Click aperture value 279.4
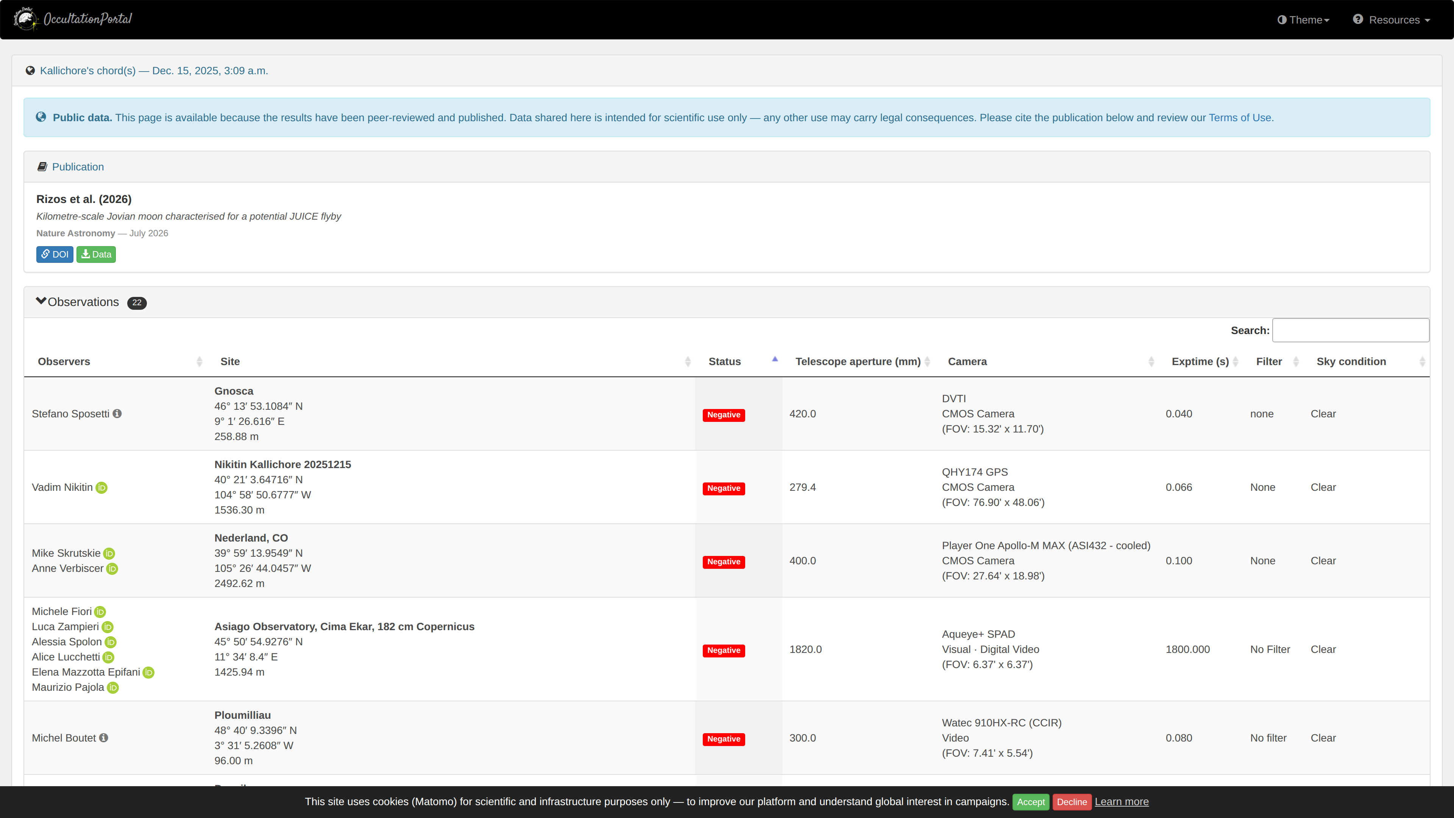 pos(803,487)
